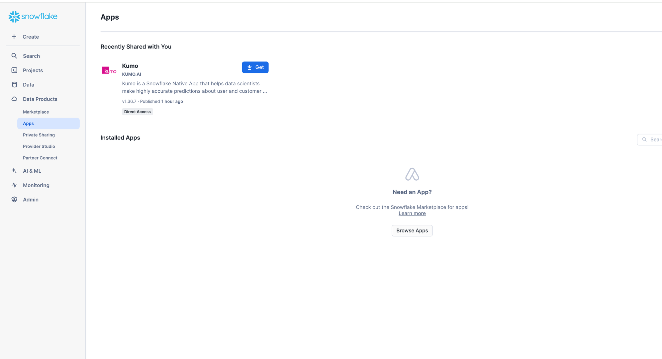
Task: Click the Projects icon in sidebar
Action: (x=14, y=70)
